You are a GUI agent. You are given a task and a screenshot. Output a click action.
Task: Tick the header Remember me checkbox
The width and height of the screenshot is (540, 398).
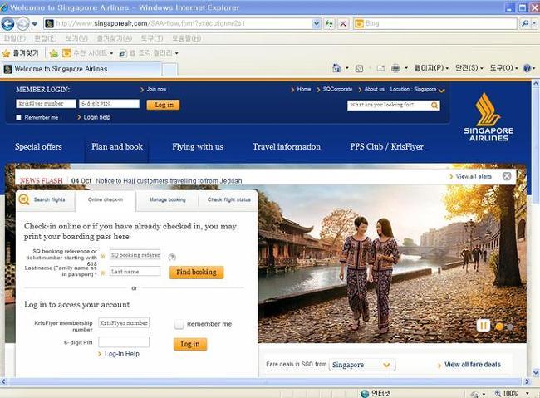tap(18, 117)
